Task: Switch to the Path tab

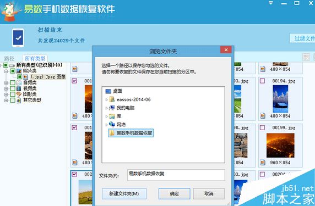Action: click(x=9, y=59)
